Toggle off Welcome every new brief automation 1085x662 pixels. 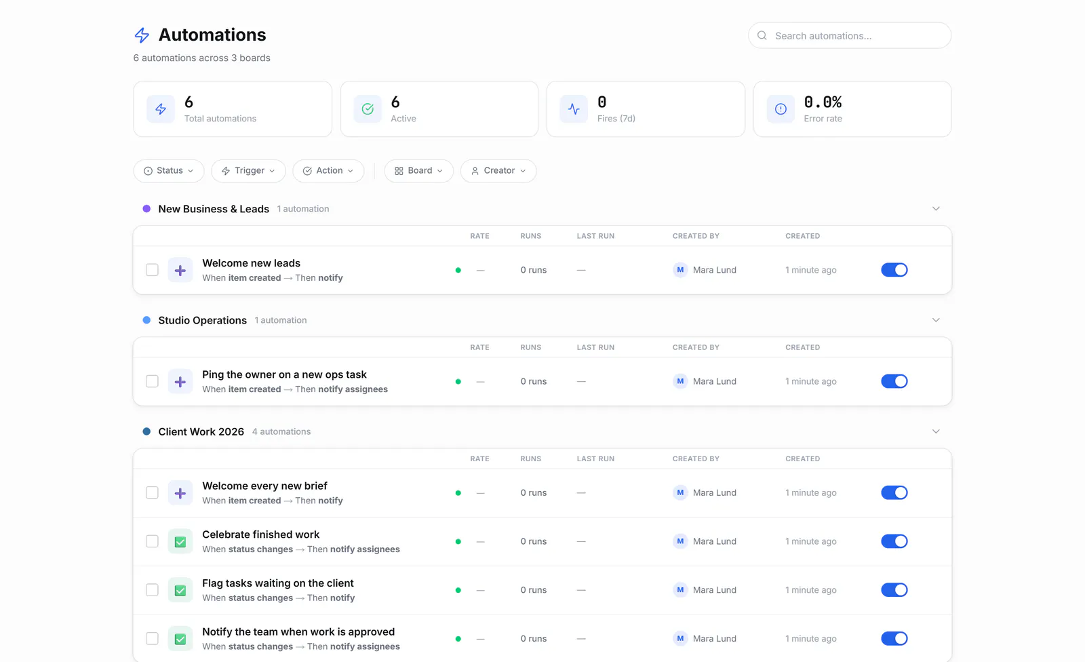click(x=894, y=492)
